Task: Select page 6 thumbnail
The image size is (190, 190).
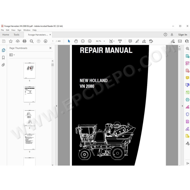Action: tap(30, 70)
